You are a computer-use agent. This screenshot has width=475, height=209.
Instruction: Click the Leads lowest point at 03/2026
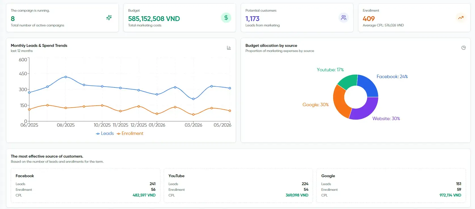(x=193, y=99)
